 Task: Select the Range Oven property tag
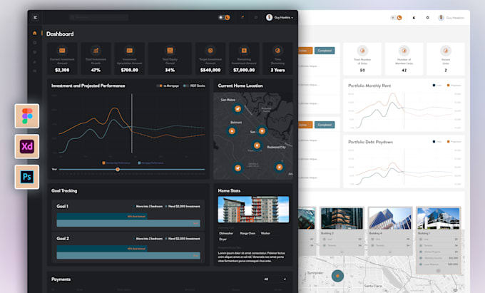(247, 233)
